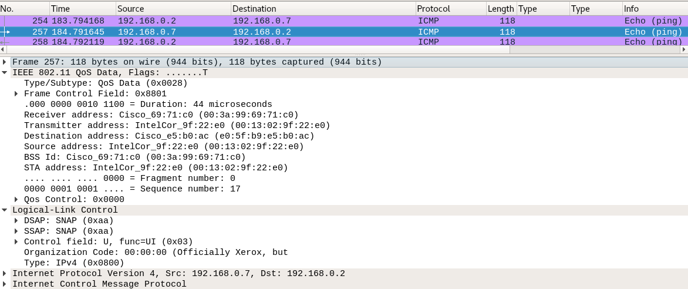Expand Internet Control Message Protocol section
The image size is (688, 289).
pyautogui.click(x=4, y=284)
